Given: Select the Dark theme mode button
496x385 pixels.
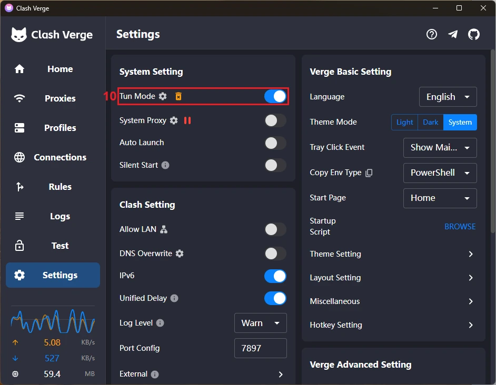Looking at the screenshot, I should (430, 122).
